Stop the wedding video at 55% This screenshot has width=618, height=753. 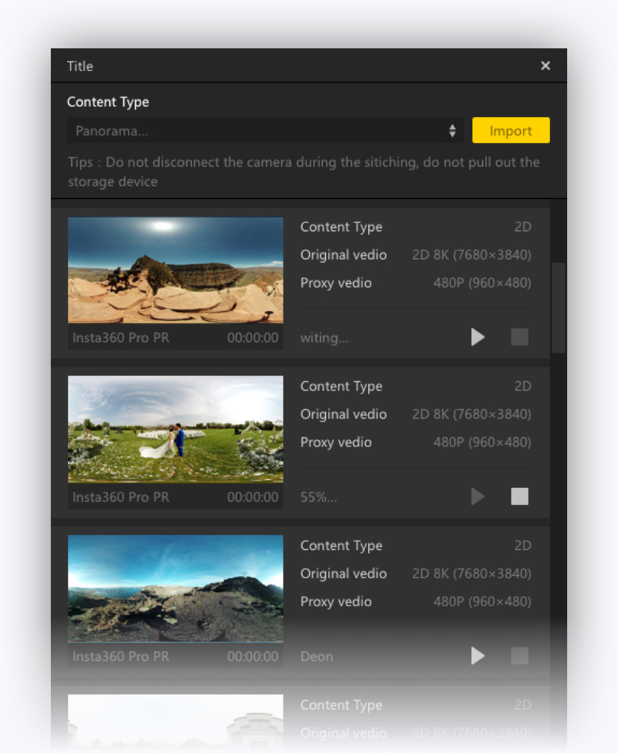(x=519, y=497)
